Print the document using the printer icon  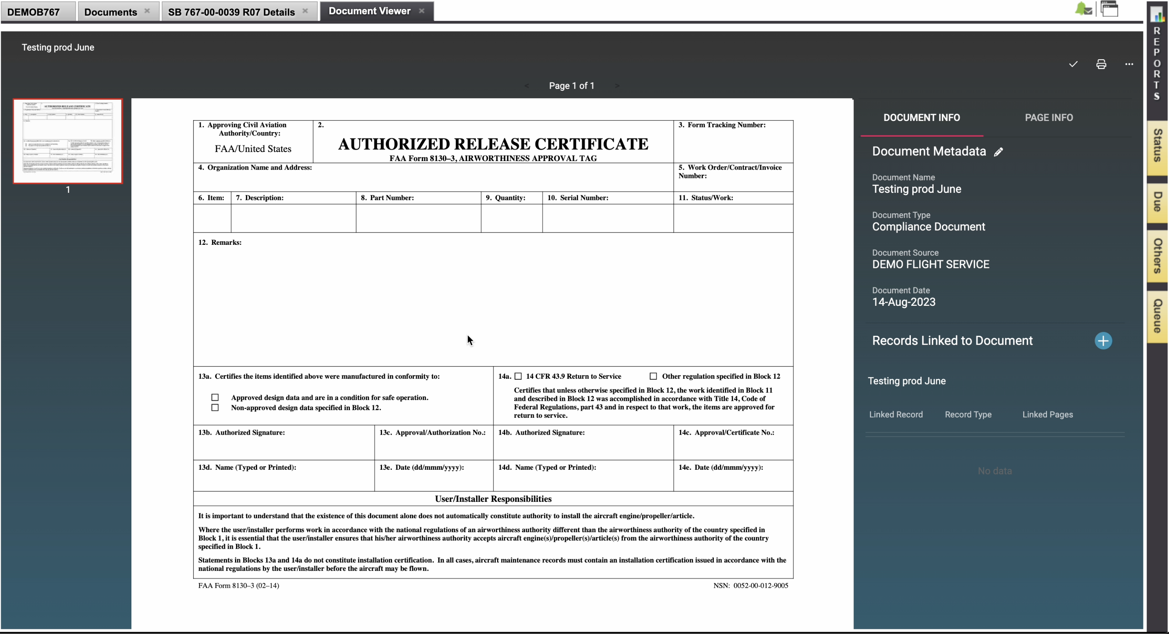pyautogui.click(x=1101, y=64)
